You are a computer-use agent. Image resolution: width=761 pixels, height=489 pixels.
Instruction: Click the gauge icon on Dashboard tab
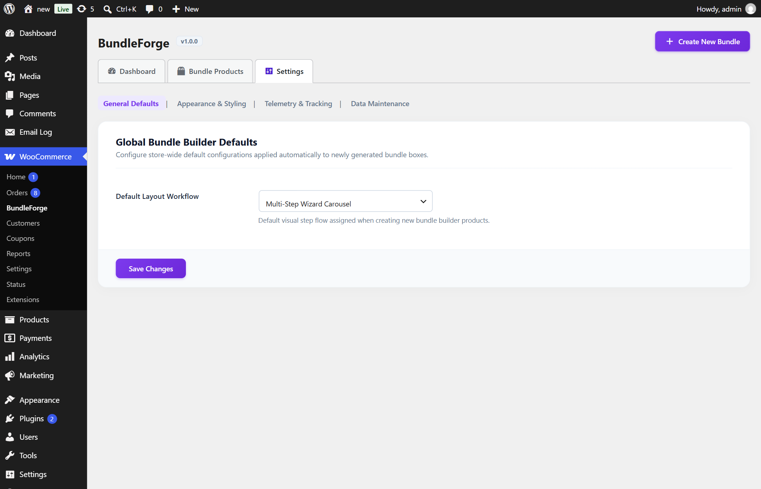tap(112, 71)
